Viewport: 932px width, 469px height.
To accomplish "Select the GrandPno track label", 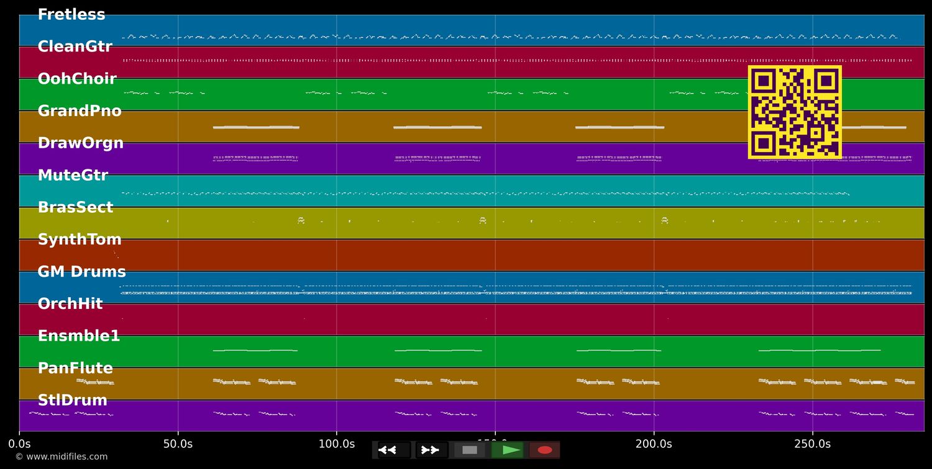I will (x=80, y=112).
